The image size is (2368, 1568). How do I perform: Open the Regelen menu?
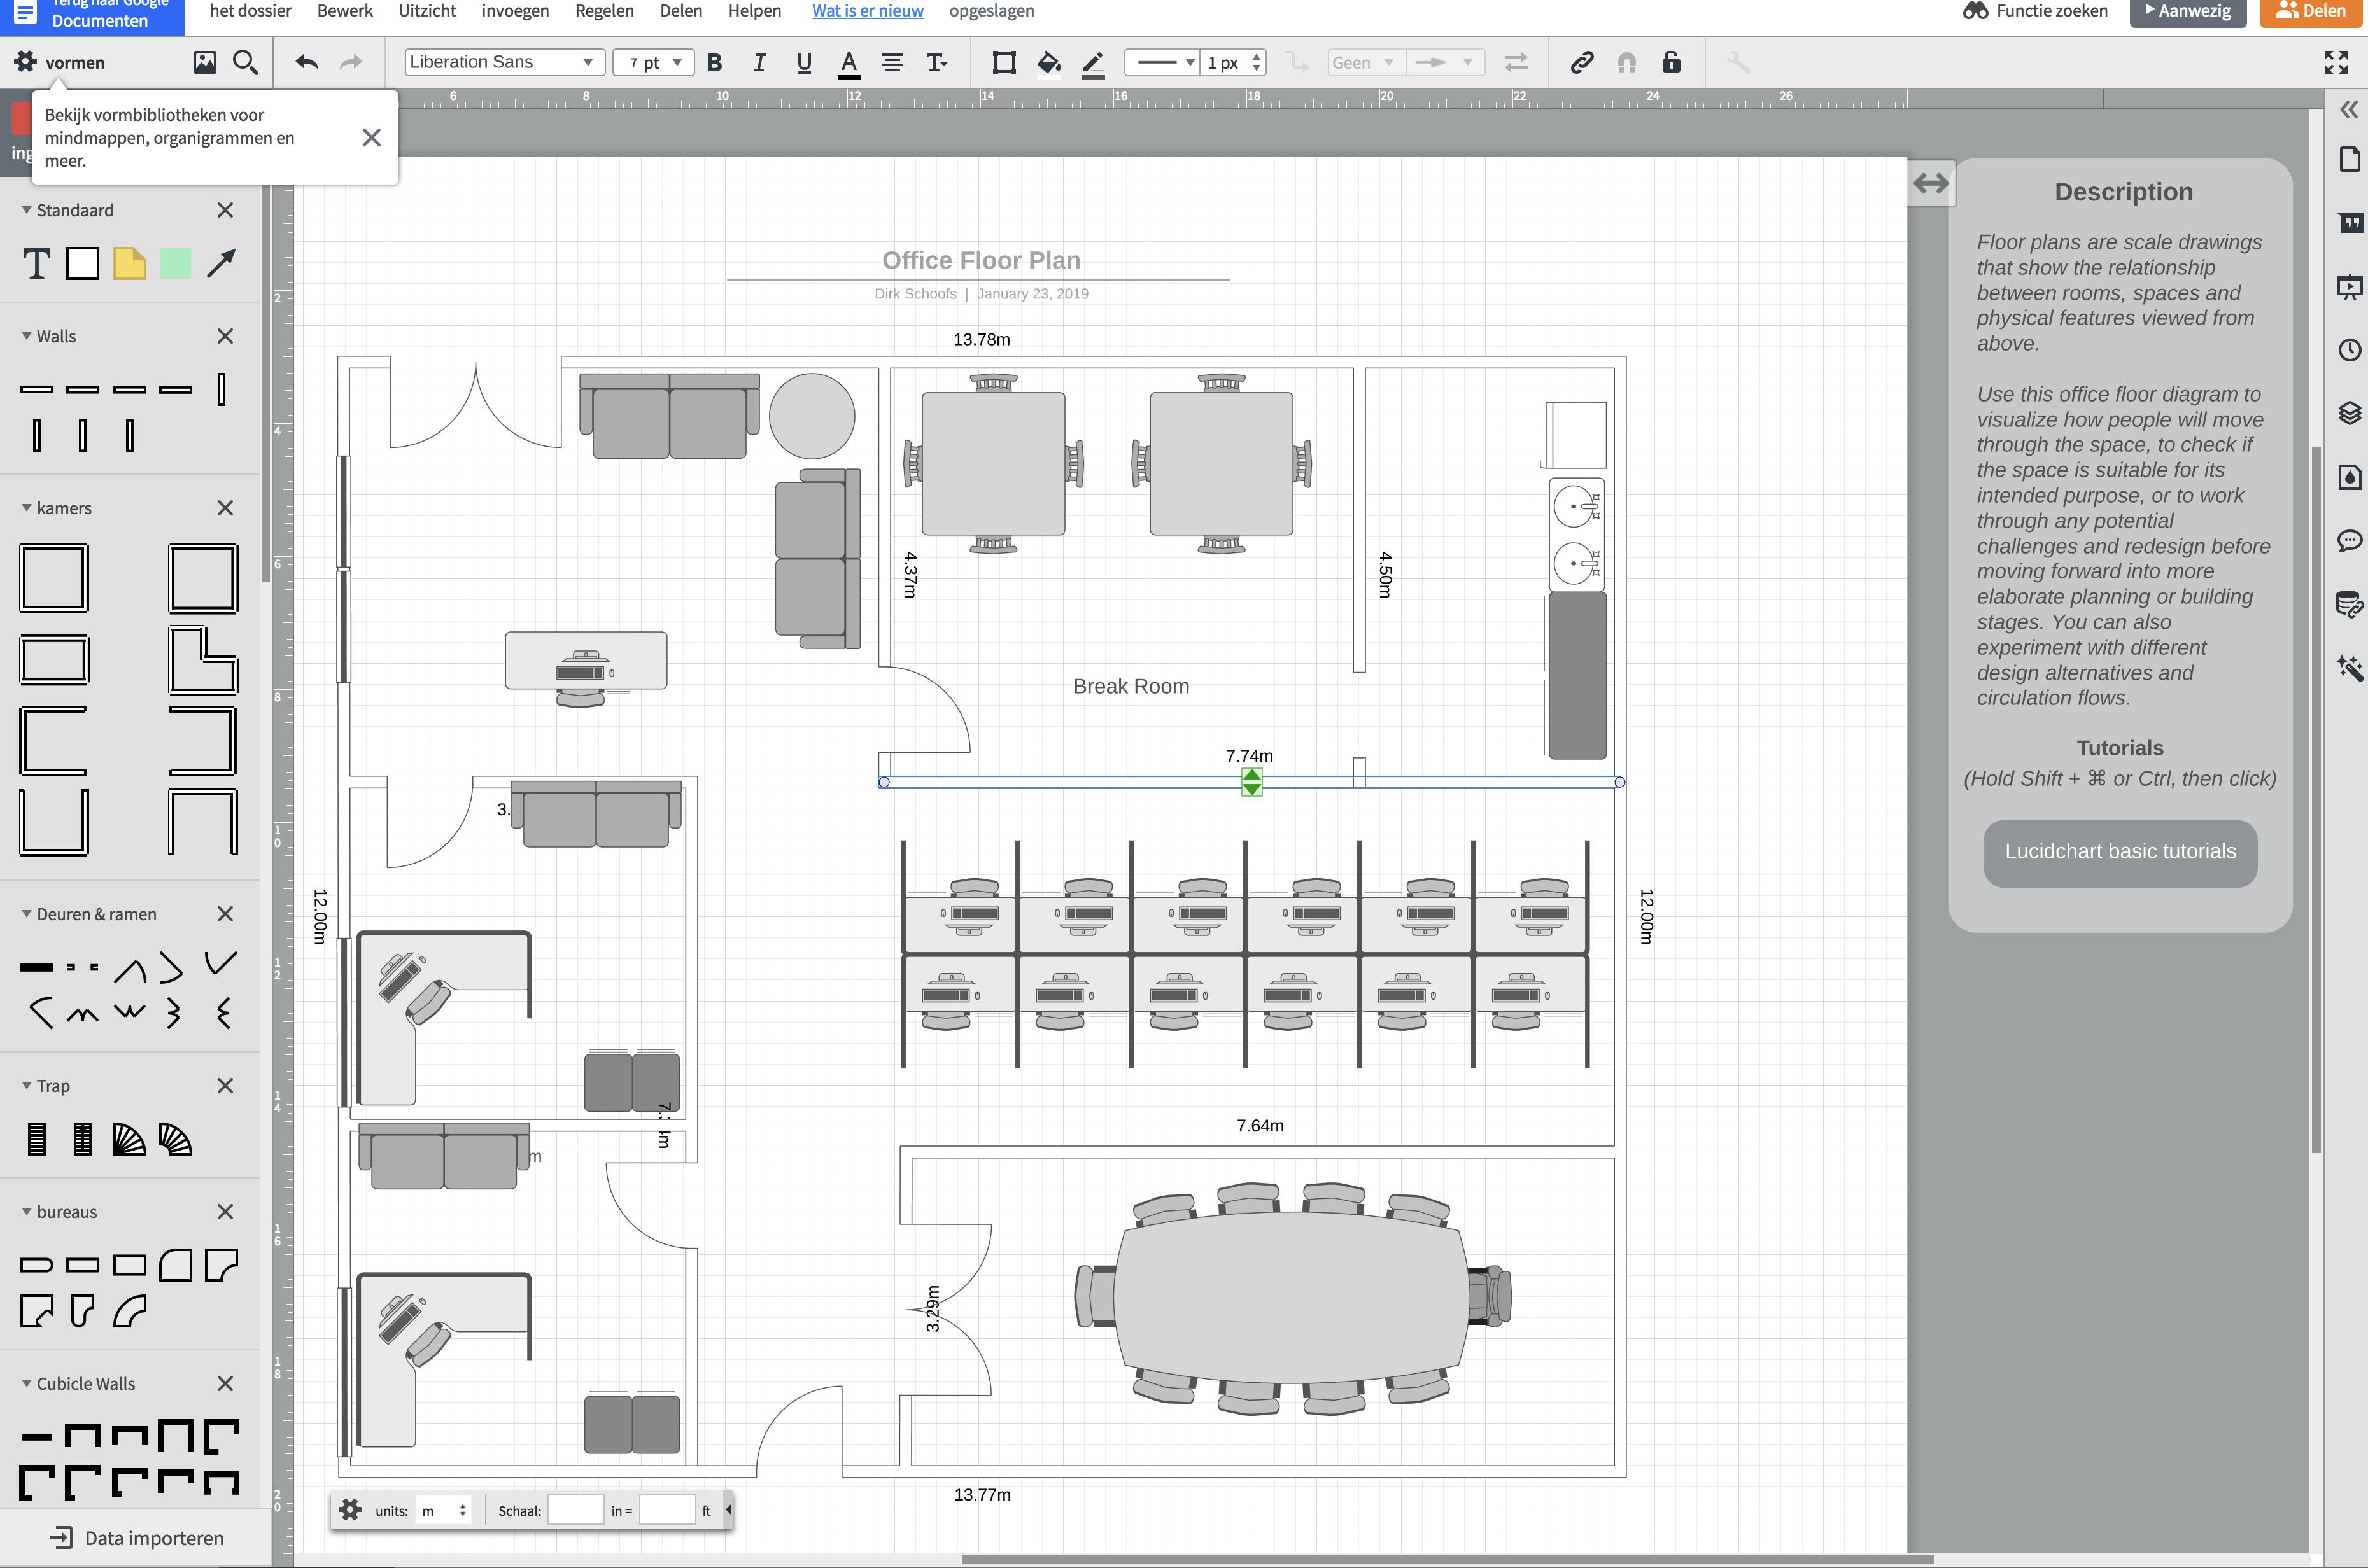604,11
